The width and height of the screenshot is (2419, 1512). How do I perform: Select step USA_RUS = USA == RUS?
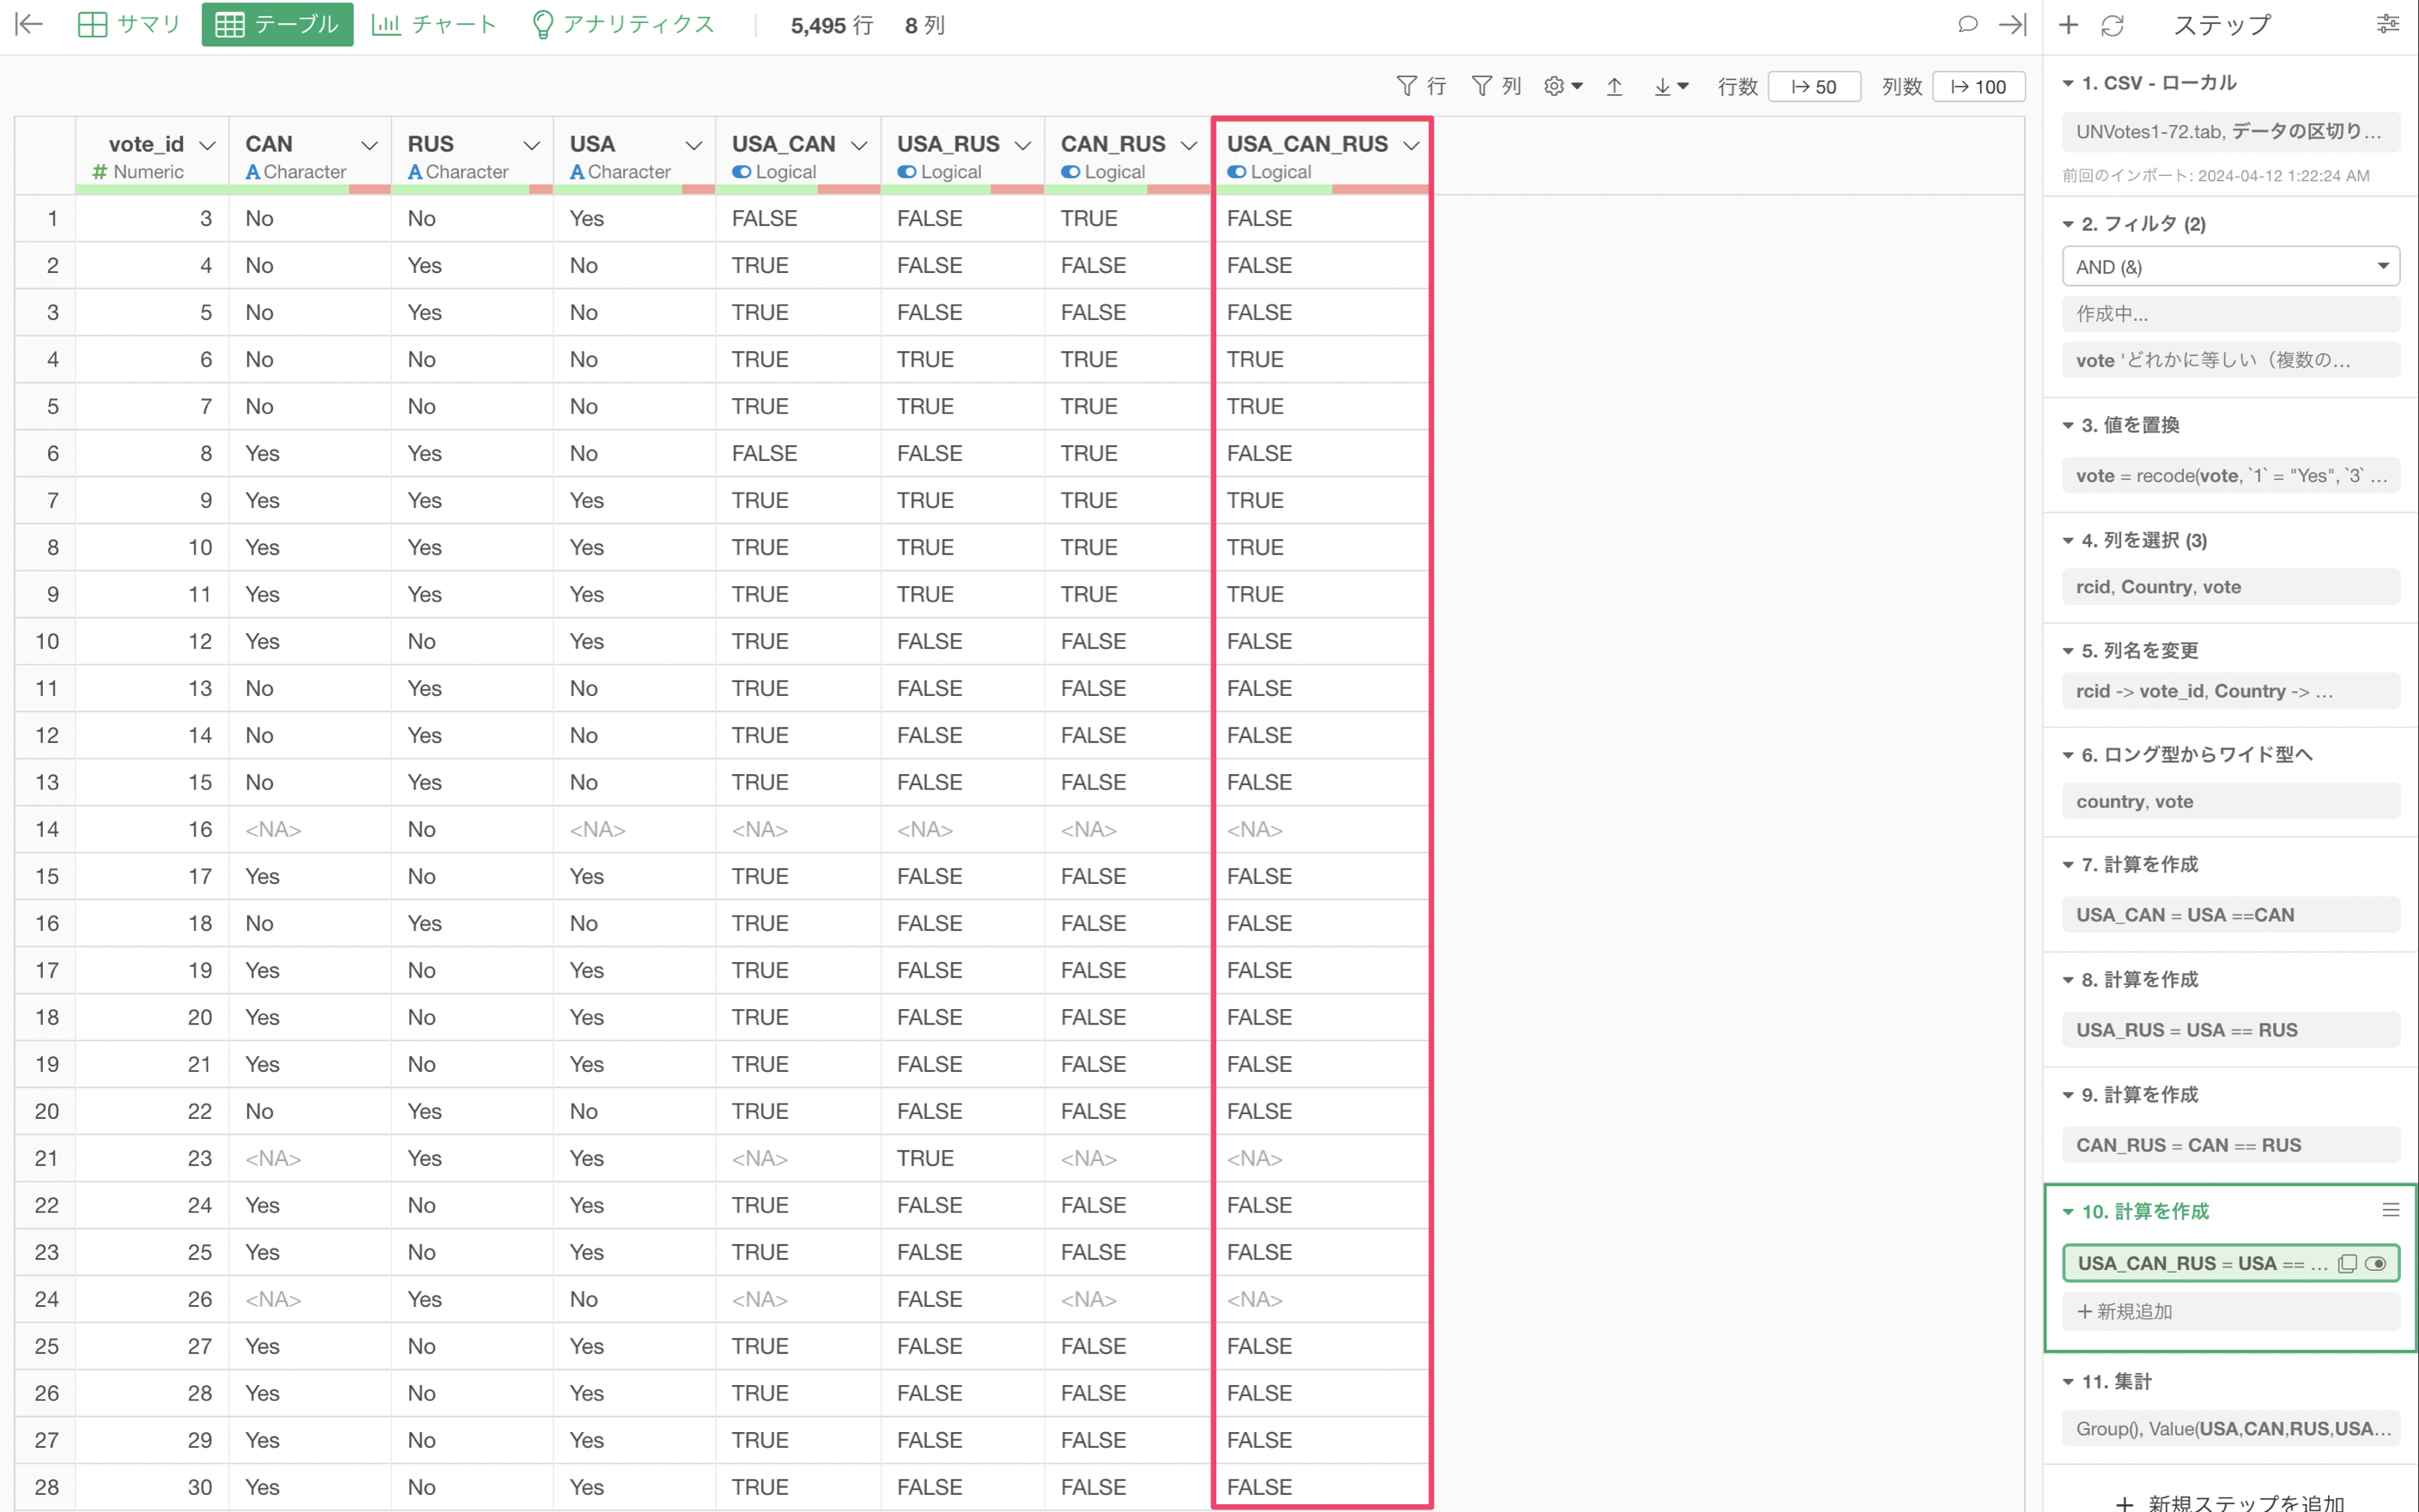tap(2230, 1029)
